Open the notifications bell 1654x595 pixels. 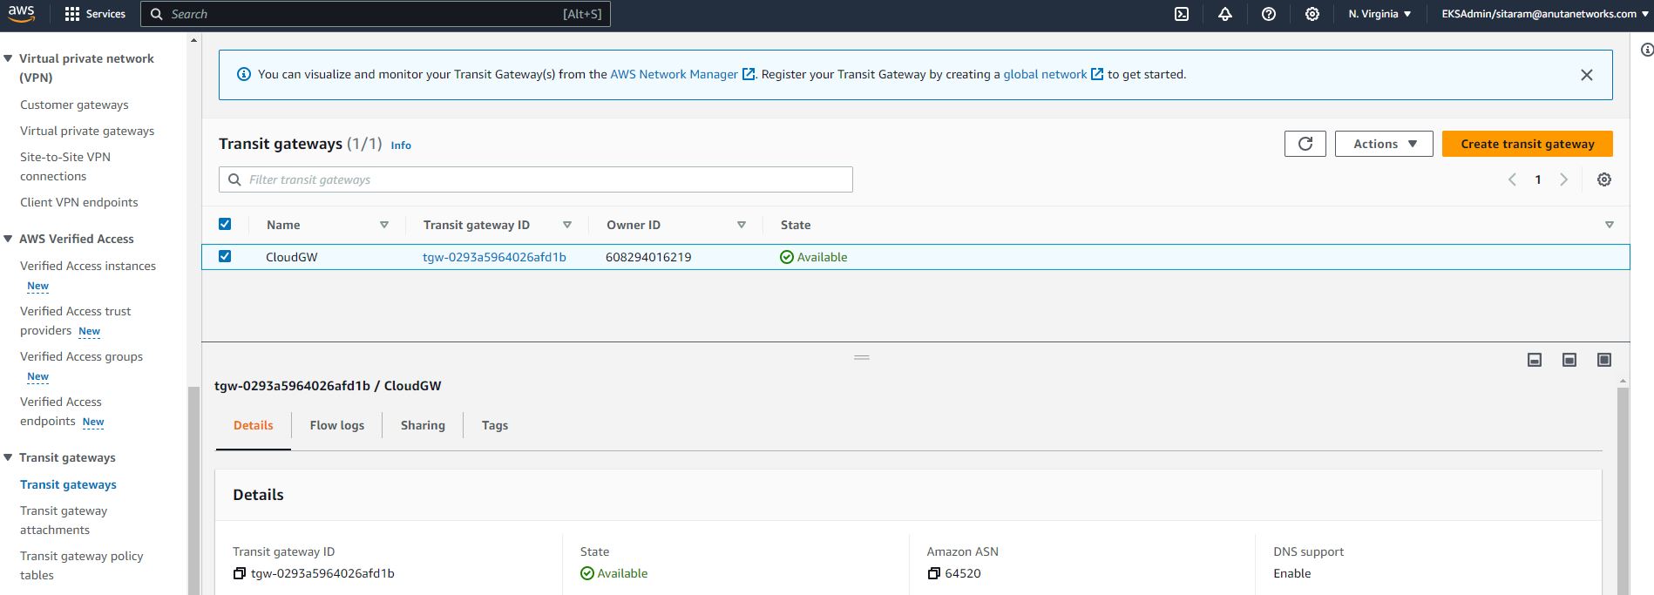tap(1225, 14)
